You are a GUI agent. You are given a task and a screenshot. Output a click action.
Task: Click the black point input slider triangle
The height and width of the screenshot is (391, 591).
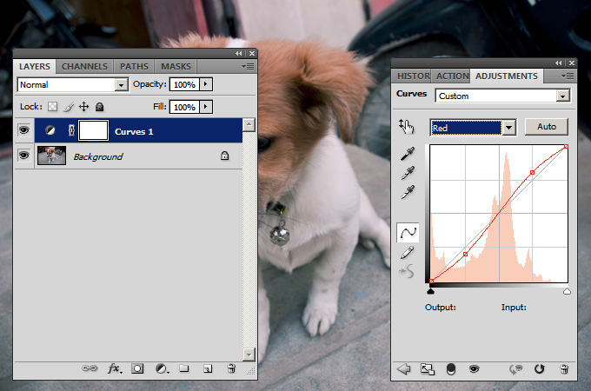[x=431, y=291]
